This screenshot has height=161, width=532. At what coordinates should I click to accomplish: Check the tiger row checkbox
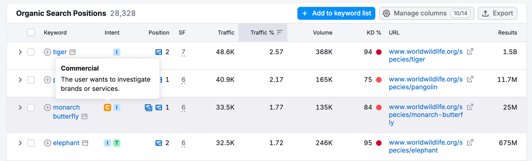click(31, 52)
